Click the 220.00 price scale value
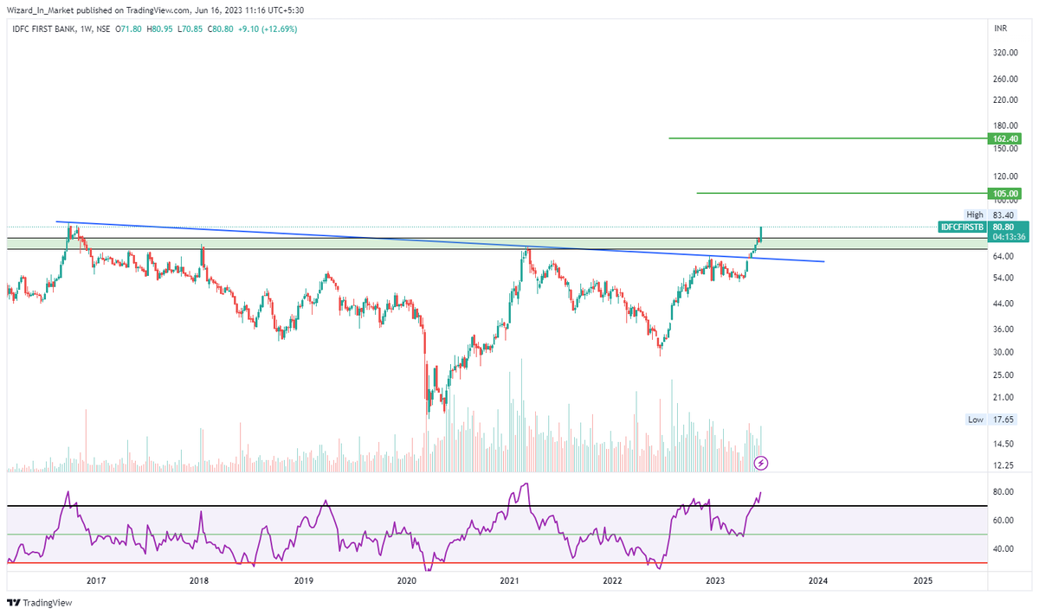Image resolution: width=1039 pixels, height=615 pixels. coord(1006,100)
